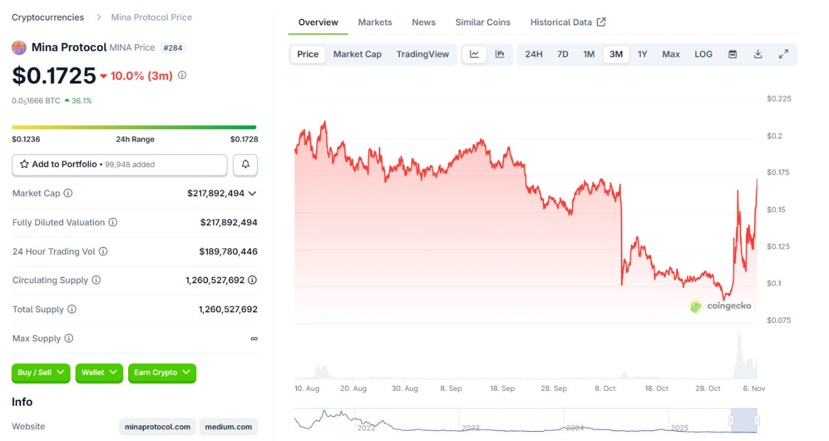This screenshot has height=441, width=829.
Task: Select the 1Y time range
Action: [x=643, y=54]
